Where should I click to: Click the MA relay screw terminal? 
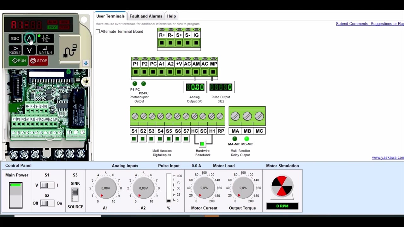coord(235,116)
